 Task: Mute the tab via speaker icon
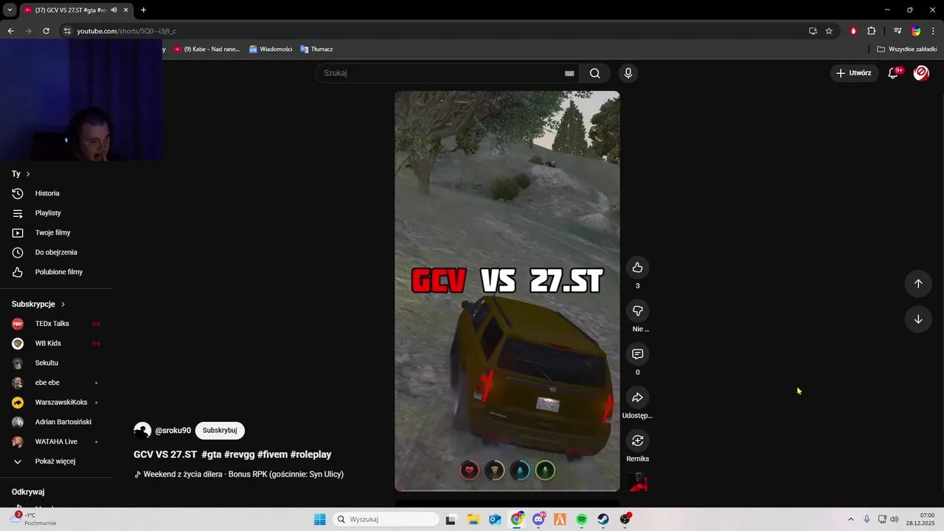click(114, 10)
